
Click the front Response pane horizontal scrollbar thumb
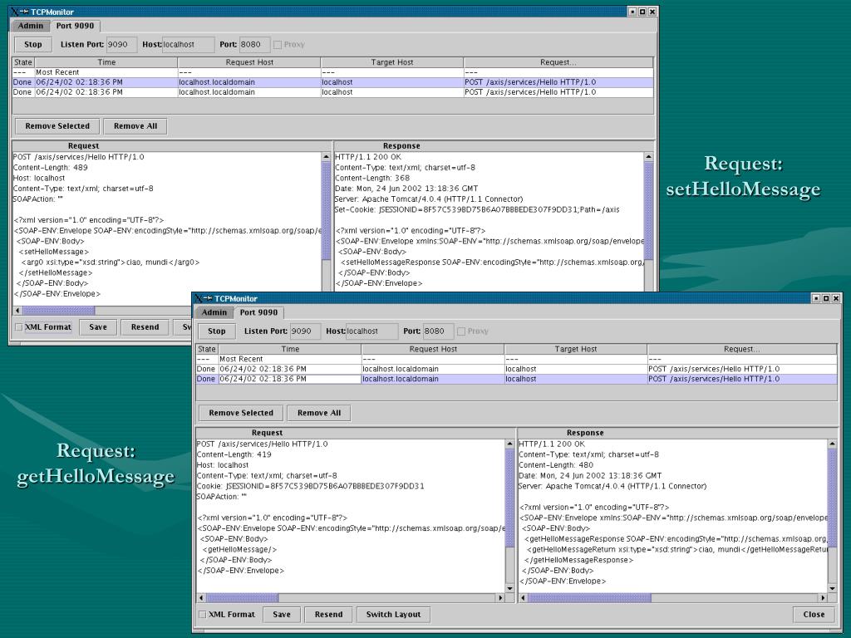(x=589, y=598)
